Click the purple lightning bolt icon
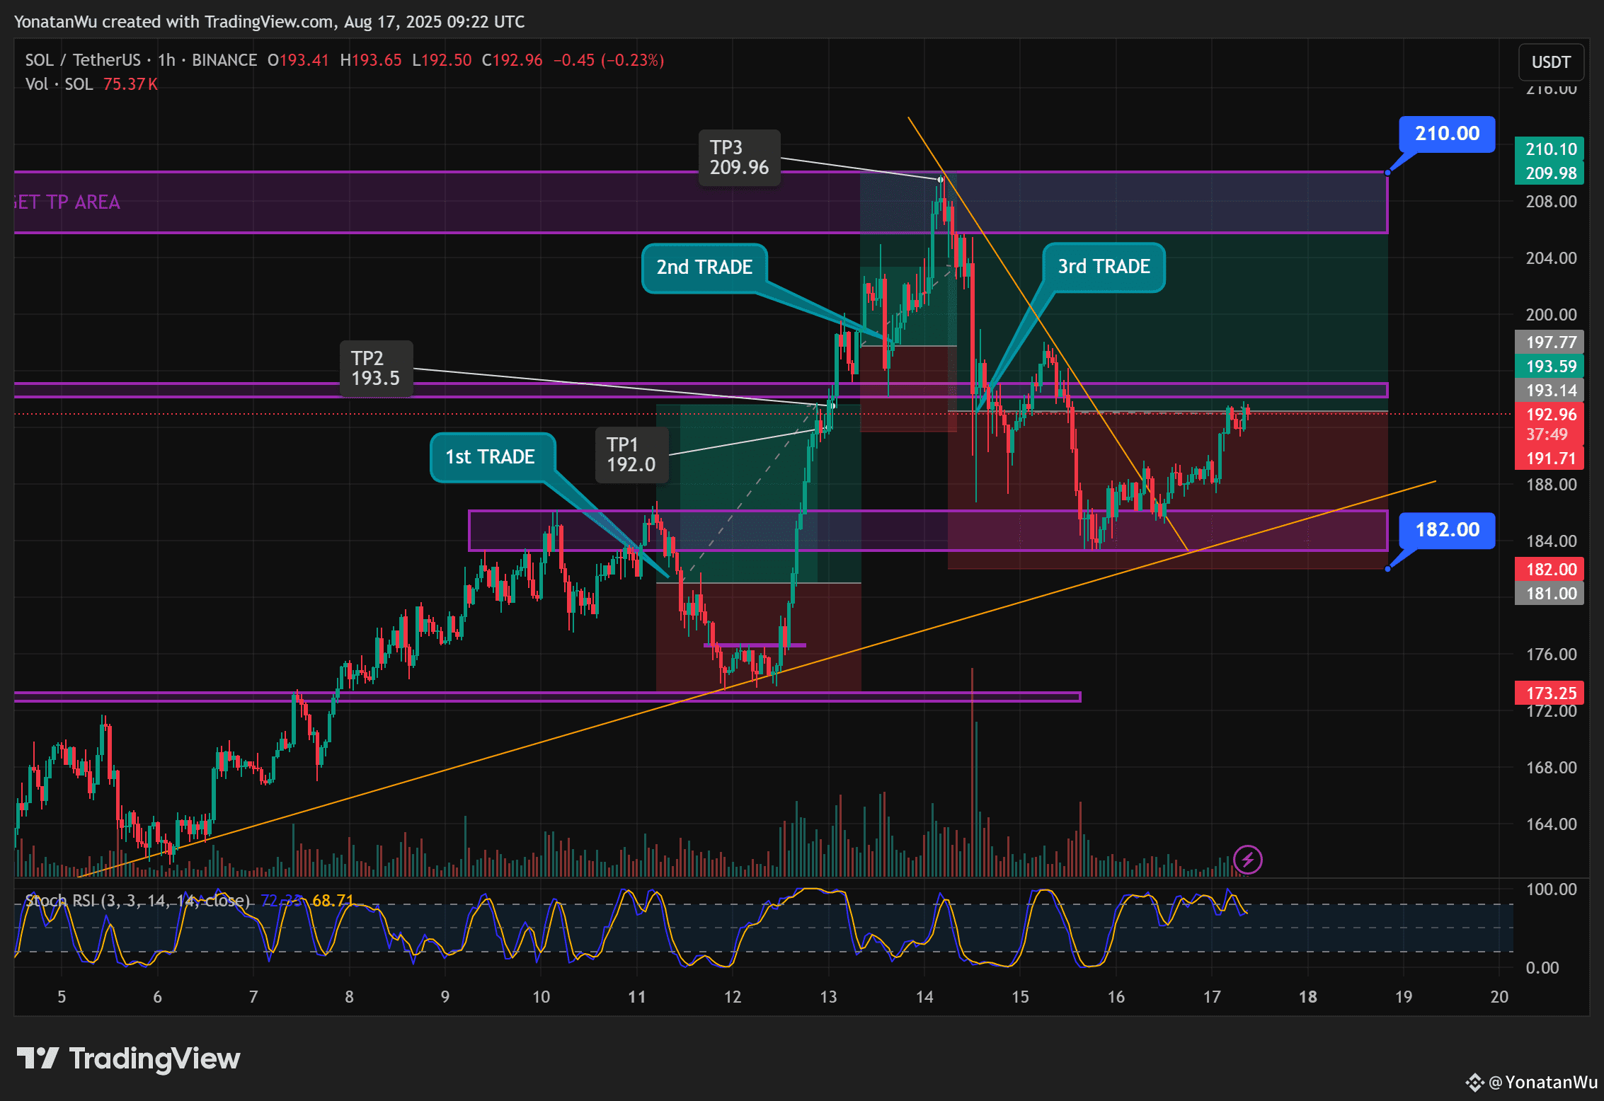The height and width of the screenshot is (1101, 1604). 1247,860
